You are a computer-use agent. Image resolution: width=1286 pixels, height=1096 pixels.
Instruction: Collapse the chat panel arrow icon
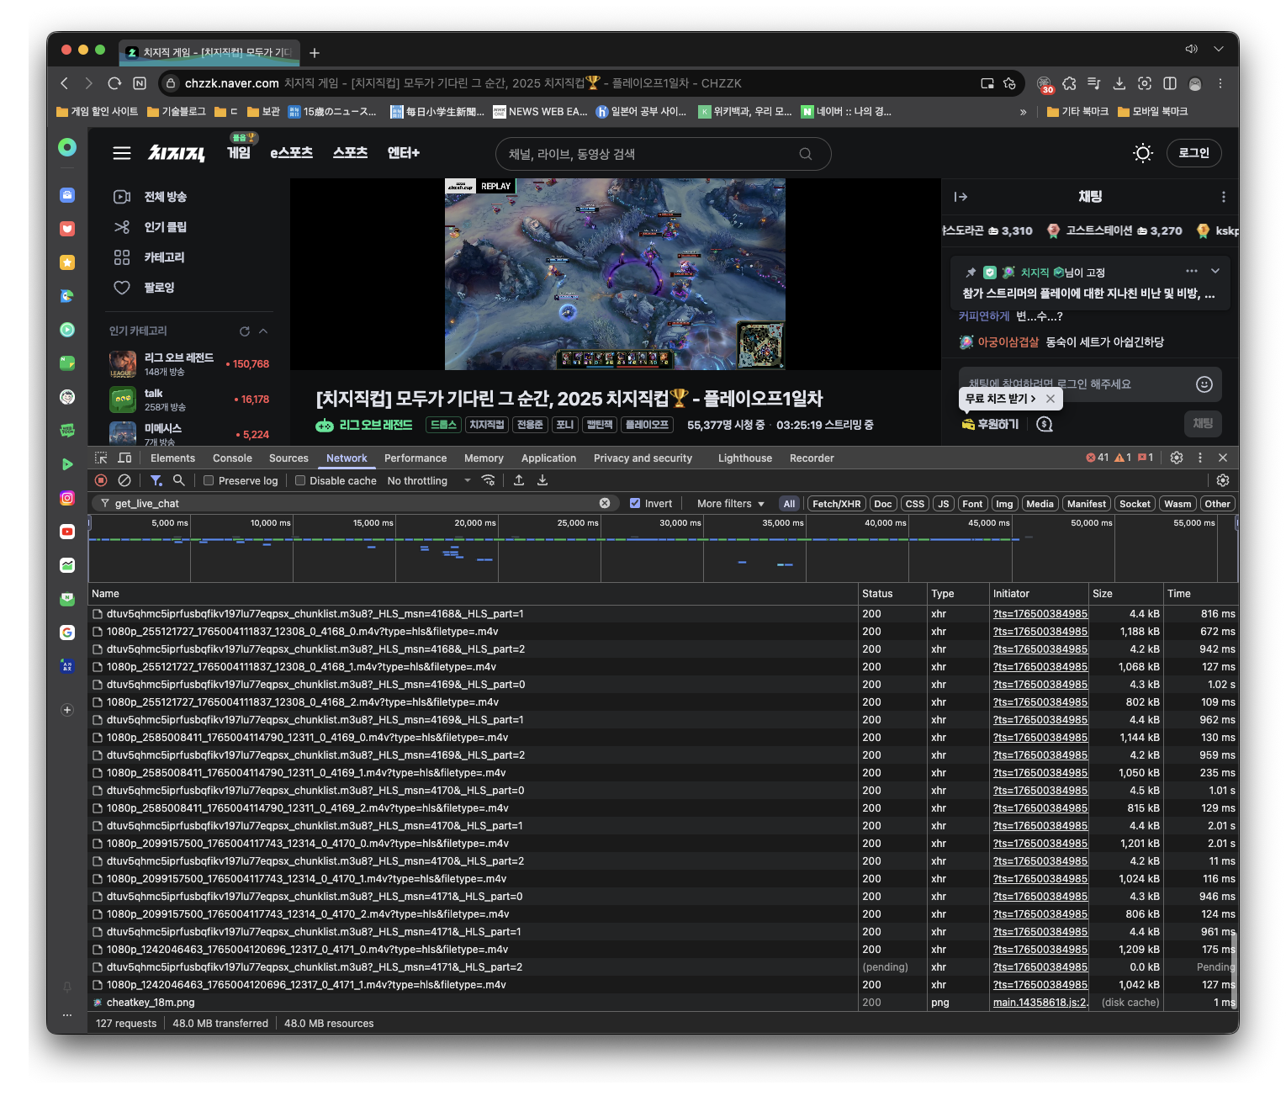pos(961,197)
